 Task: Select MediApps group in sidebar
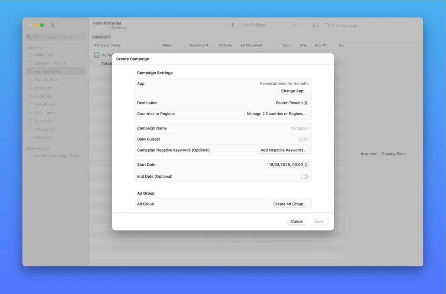[55, 96]
